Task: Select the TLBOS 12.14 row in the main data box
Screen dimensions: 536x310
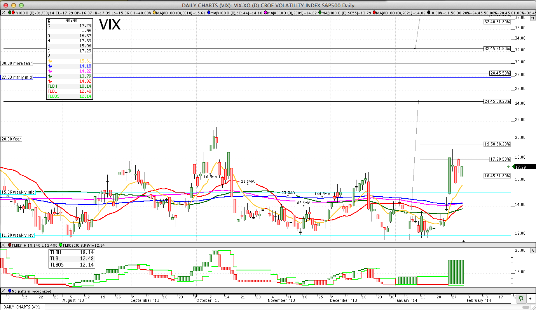Action: coord(69,96)
